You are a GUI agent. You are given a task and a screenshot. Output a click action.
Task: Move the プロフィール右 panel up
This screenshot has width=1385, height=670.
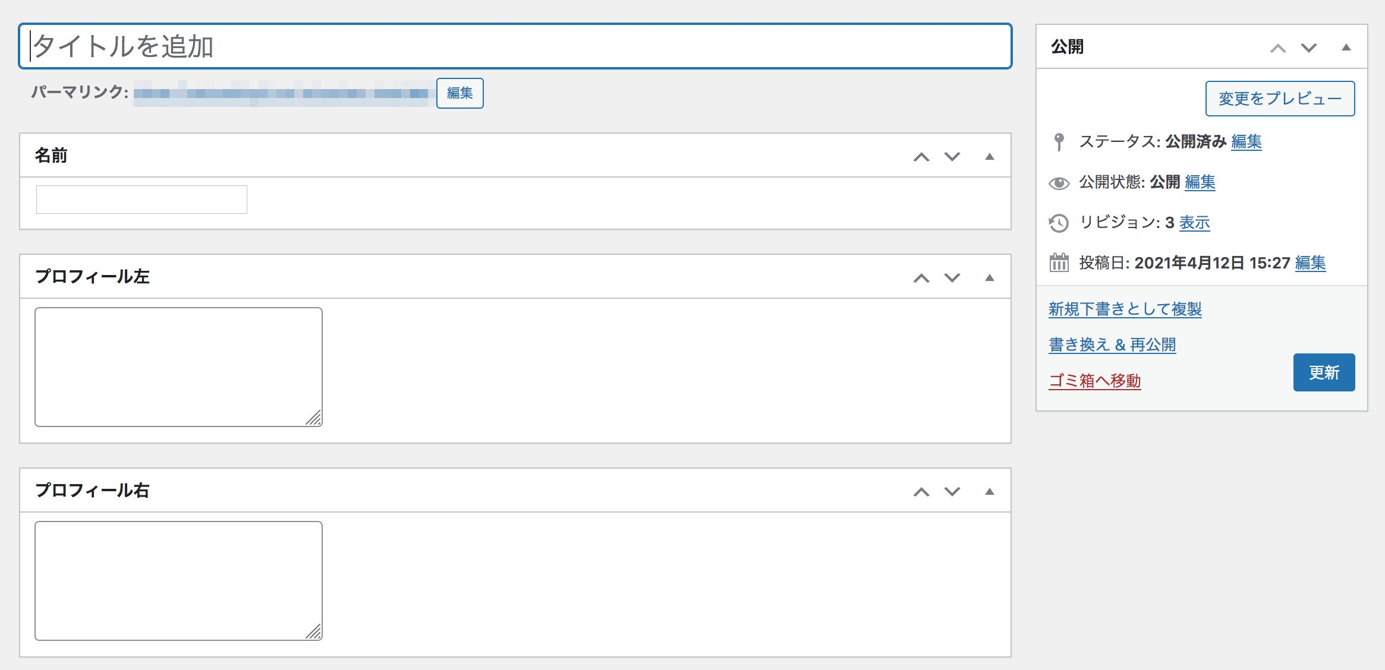(921, 492)
